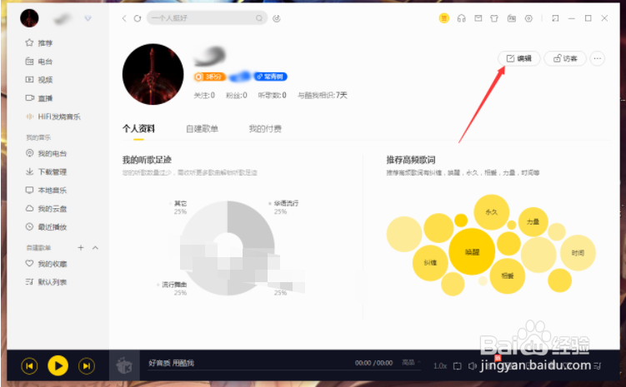Click the 访客 visitors button
This screenshot has height=387, width=626.
pyautogui.click(x=565, y=58)
